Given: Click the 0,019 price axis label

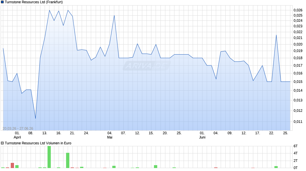Looking at the screenshot, I should point(298,51).
